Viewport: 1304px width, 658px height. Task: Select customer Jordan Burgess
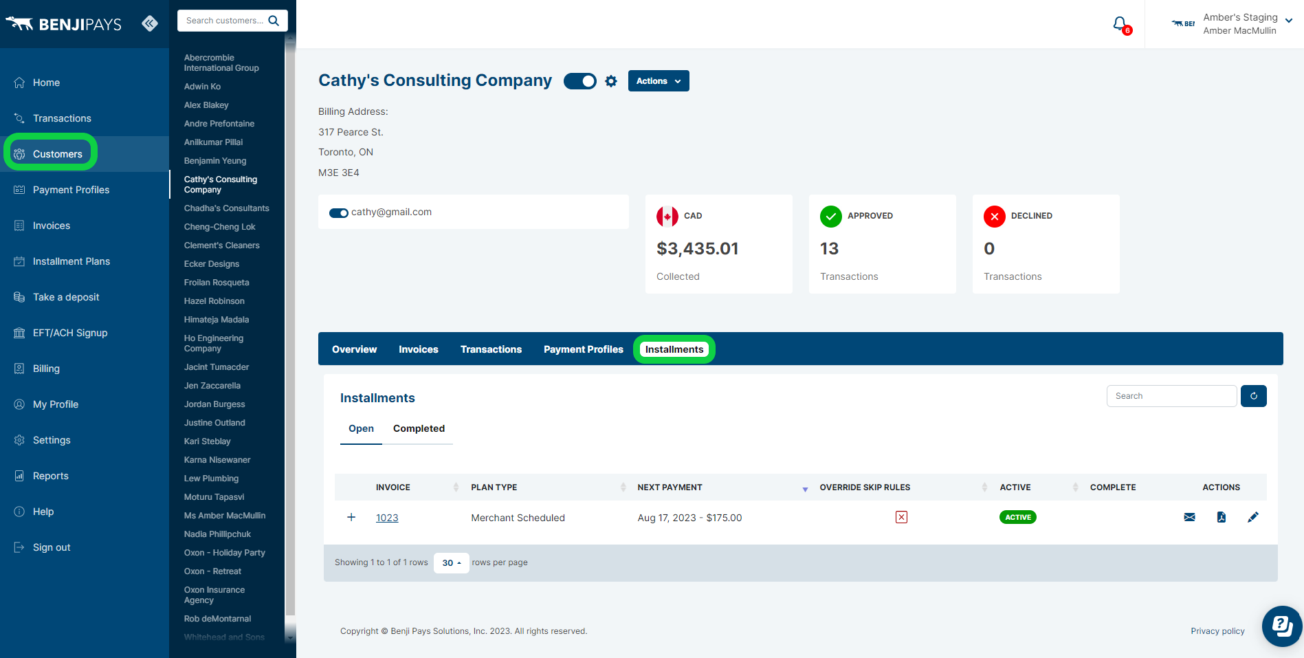214,404
